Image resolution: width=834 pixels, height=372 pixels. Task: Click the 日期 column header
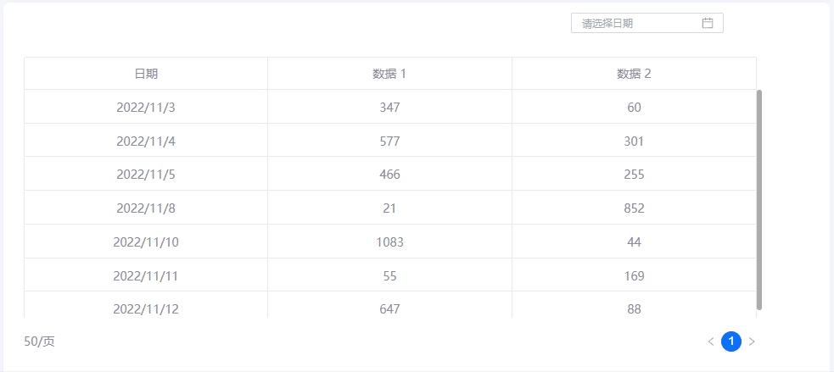(146, 74)
